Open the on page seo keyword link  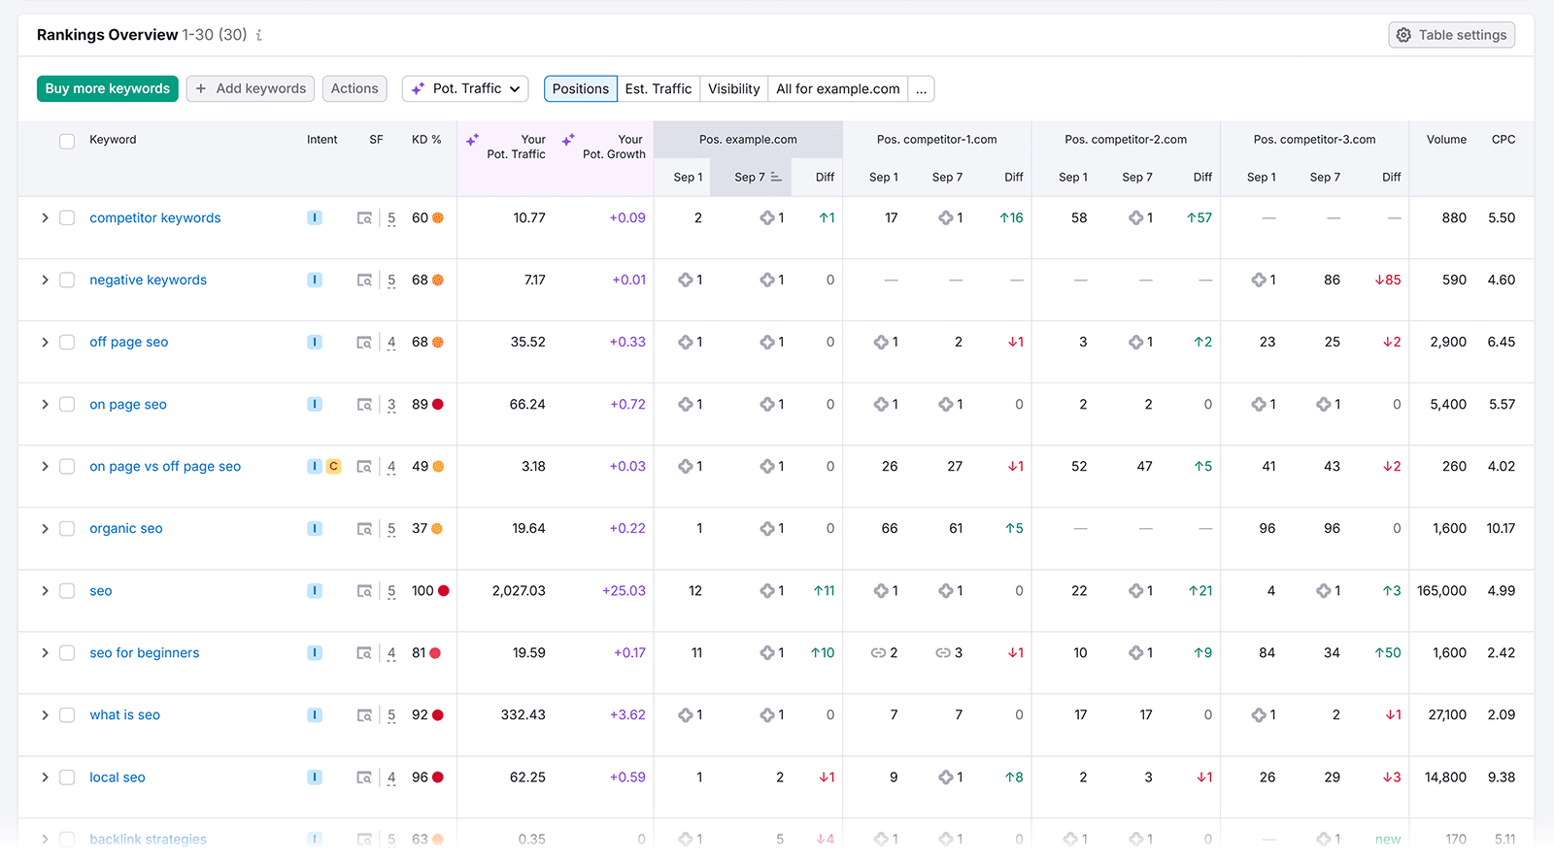[x=128, y=405]
